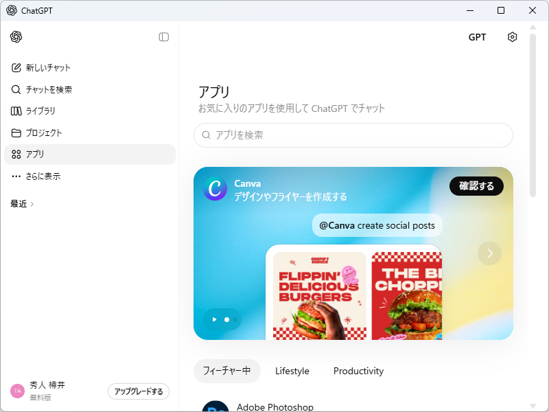The width and height of the screenshot is (549, 412).
Task: Click the 確認する button on Canva banner
Action: click(476, 186)
